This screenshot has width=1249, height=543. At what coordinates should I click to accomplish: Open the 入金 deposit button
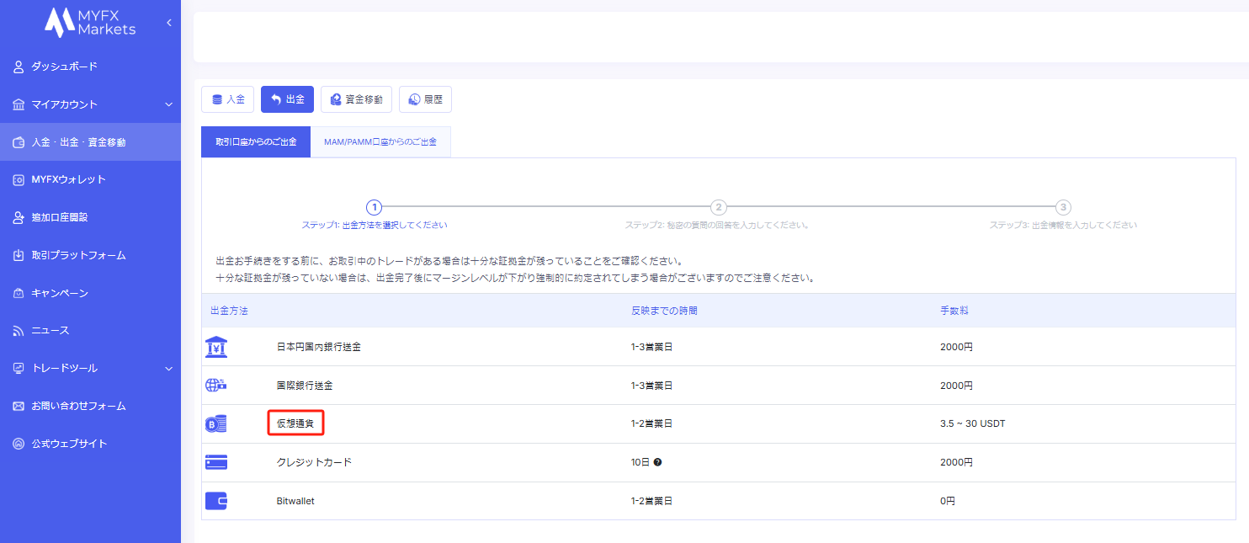[227, 99]
